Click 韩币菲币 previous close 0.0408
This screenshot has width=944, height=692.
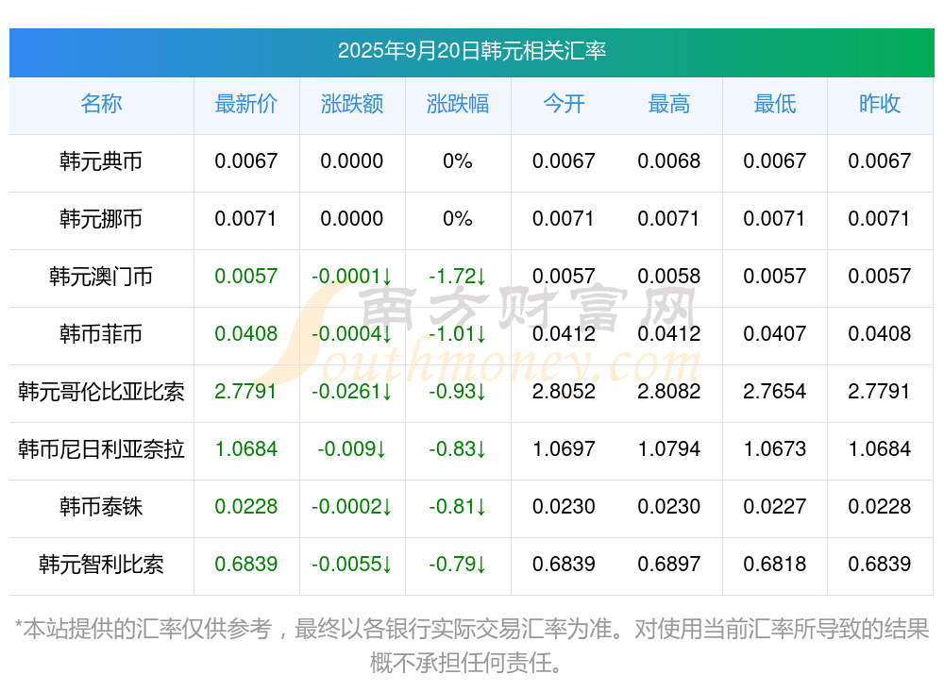click(x=880, y=333)
